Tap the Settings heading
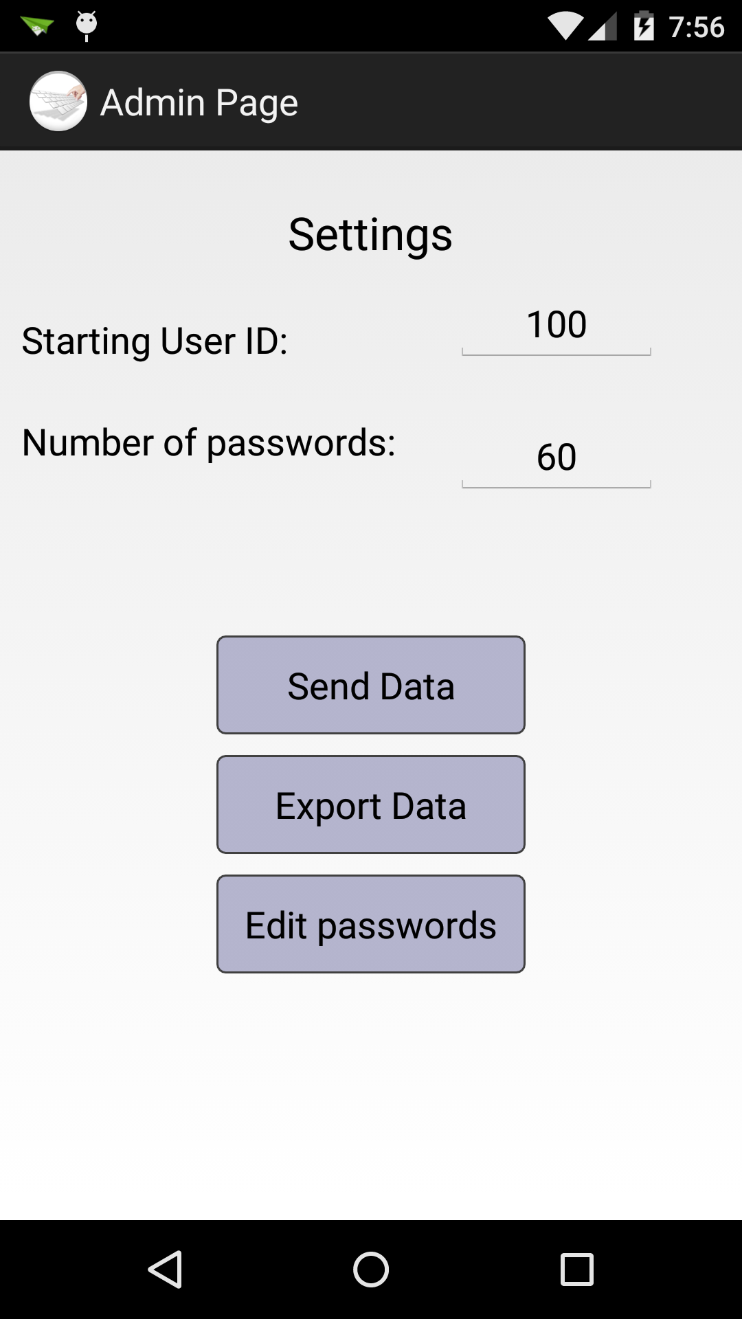 (x=370, y=234)
